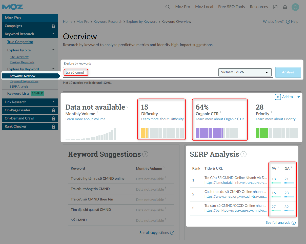Click the info icon beside Difficulty
Viewport: 306px width, 244px height.
pyautogui.click(x=160, y=112)
